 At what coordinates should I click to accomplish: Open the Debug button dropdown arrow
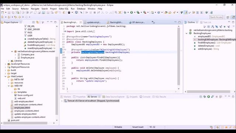pos(128,13)
